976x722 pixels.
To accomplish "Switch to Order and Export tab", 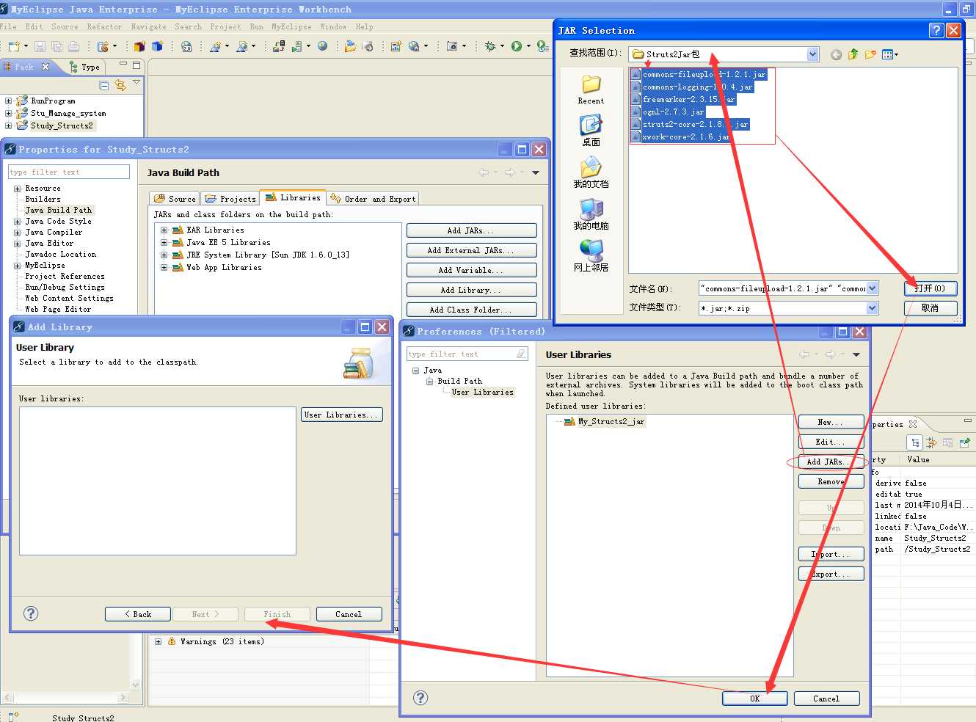I will 373,199.
